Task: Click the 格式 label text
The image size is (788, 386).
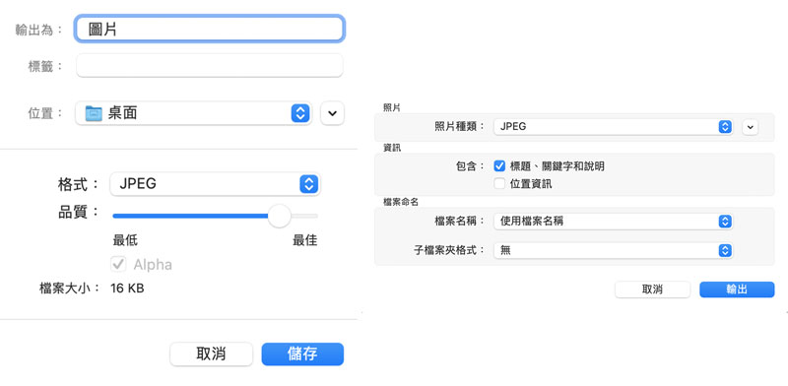Action: 79,184
